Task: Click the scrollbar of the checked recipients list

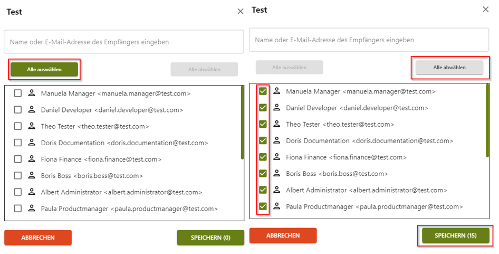Action: click(x=487, y=120)
